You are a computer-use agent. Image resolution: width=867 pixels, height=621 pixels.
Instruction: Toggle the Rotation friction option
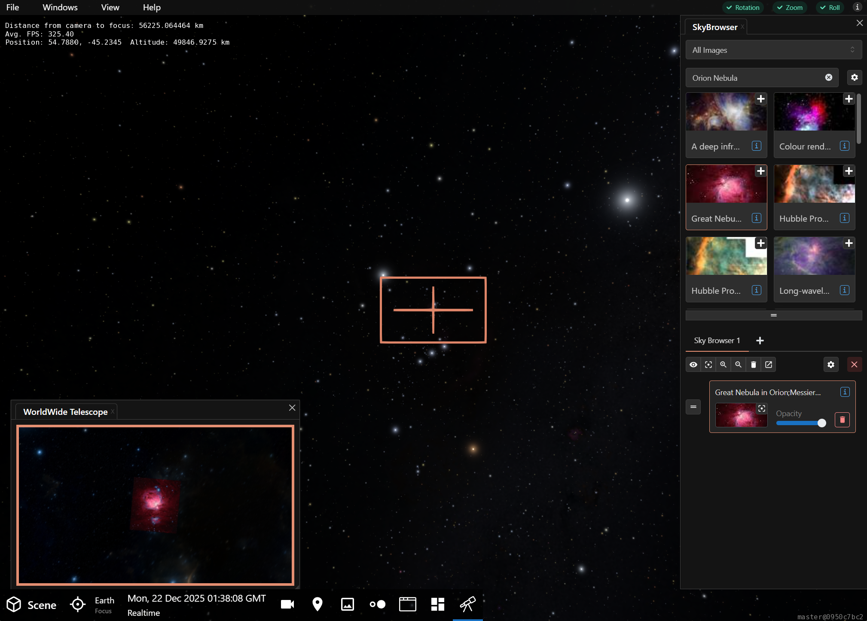click(x=743, y=7)
